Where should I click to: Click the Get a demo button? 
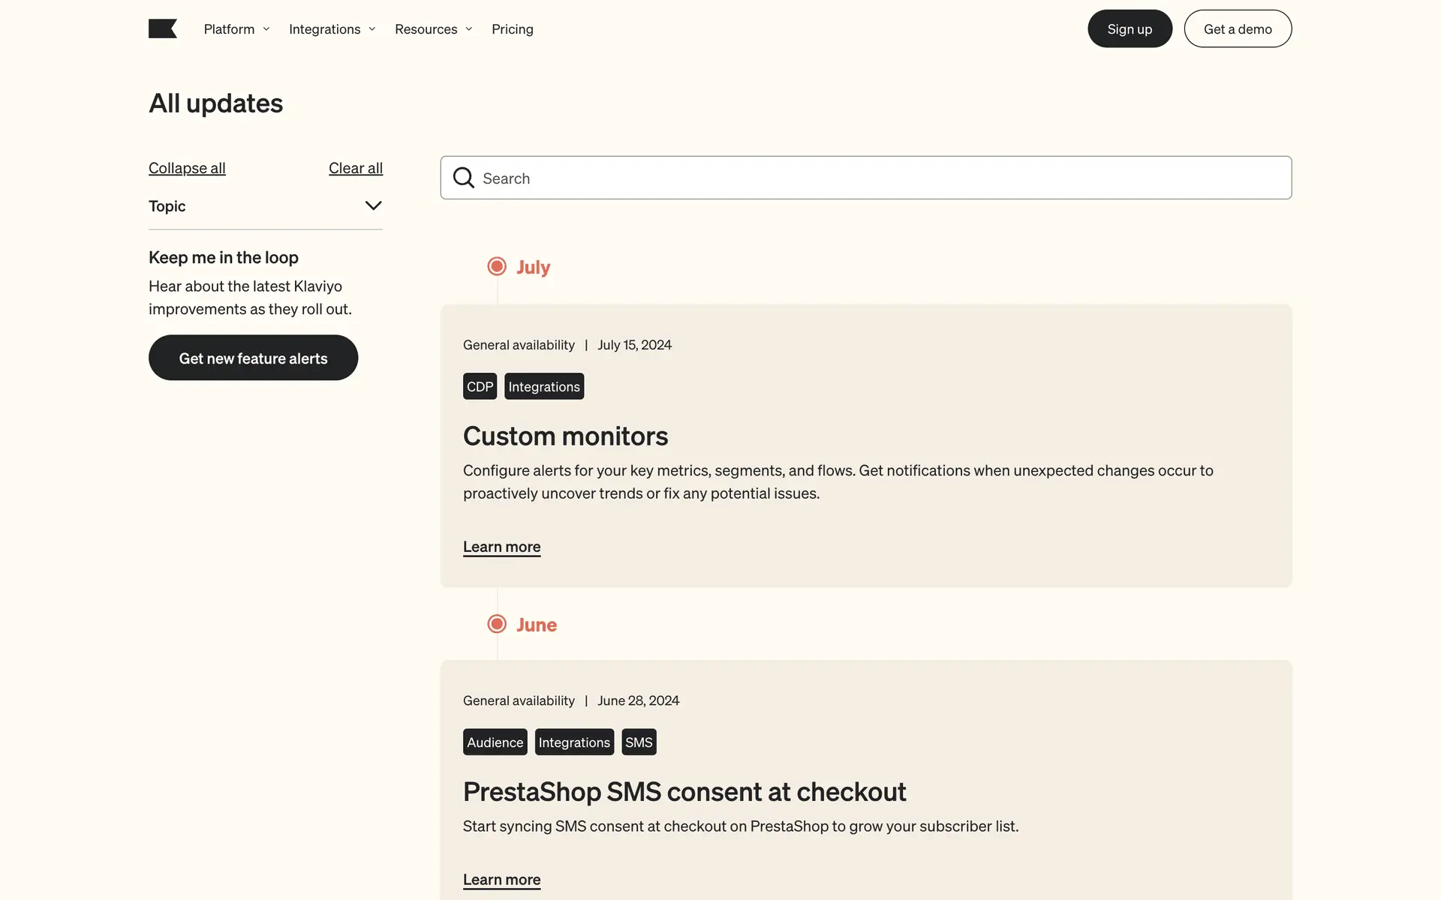tap(1237, 29)
